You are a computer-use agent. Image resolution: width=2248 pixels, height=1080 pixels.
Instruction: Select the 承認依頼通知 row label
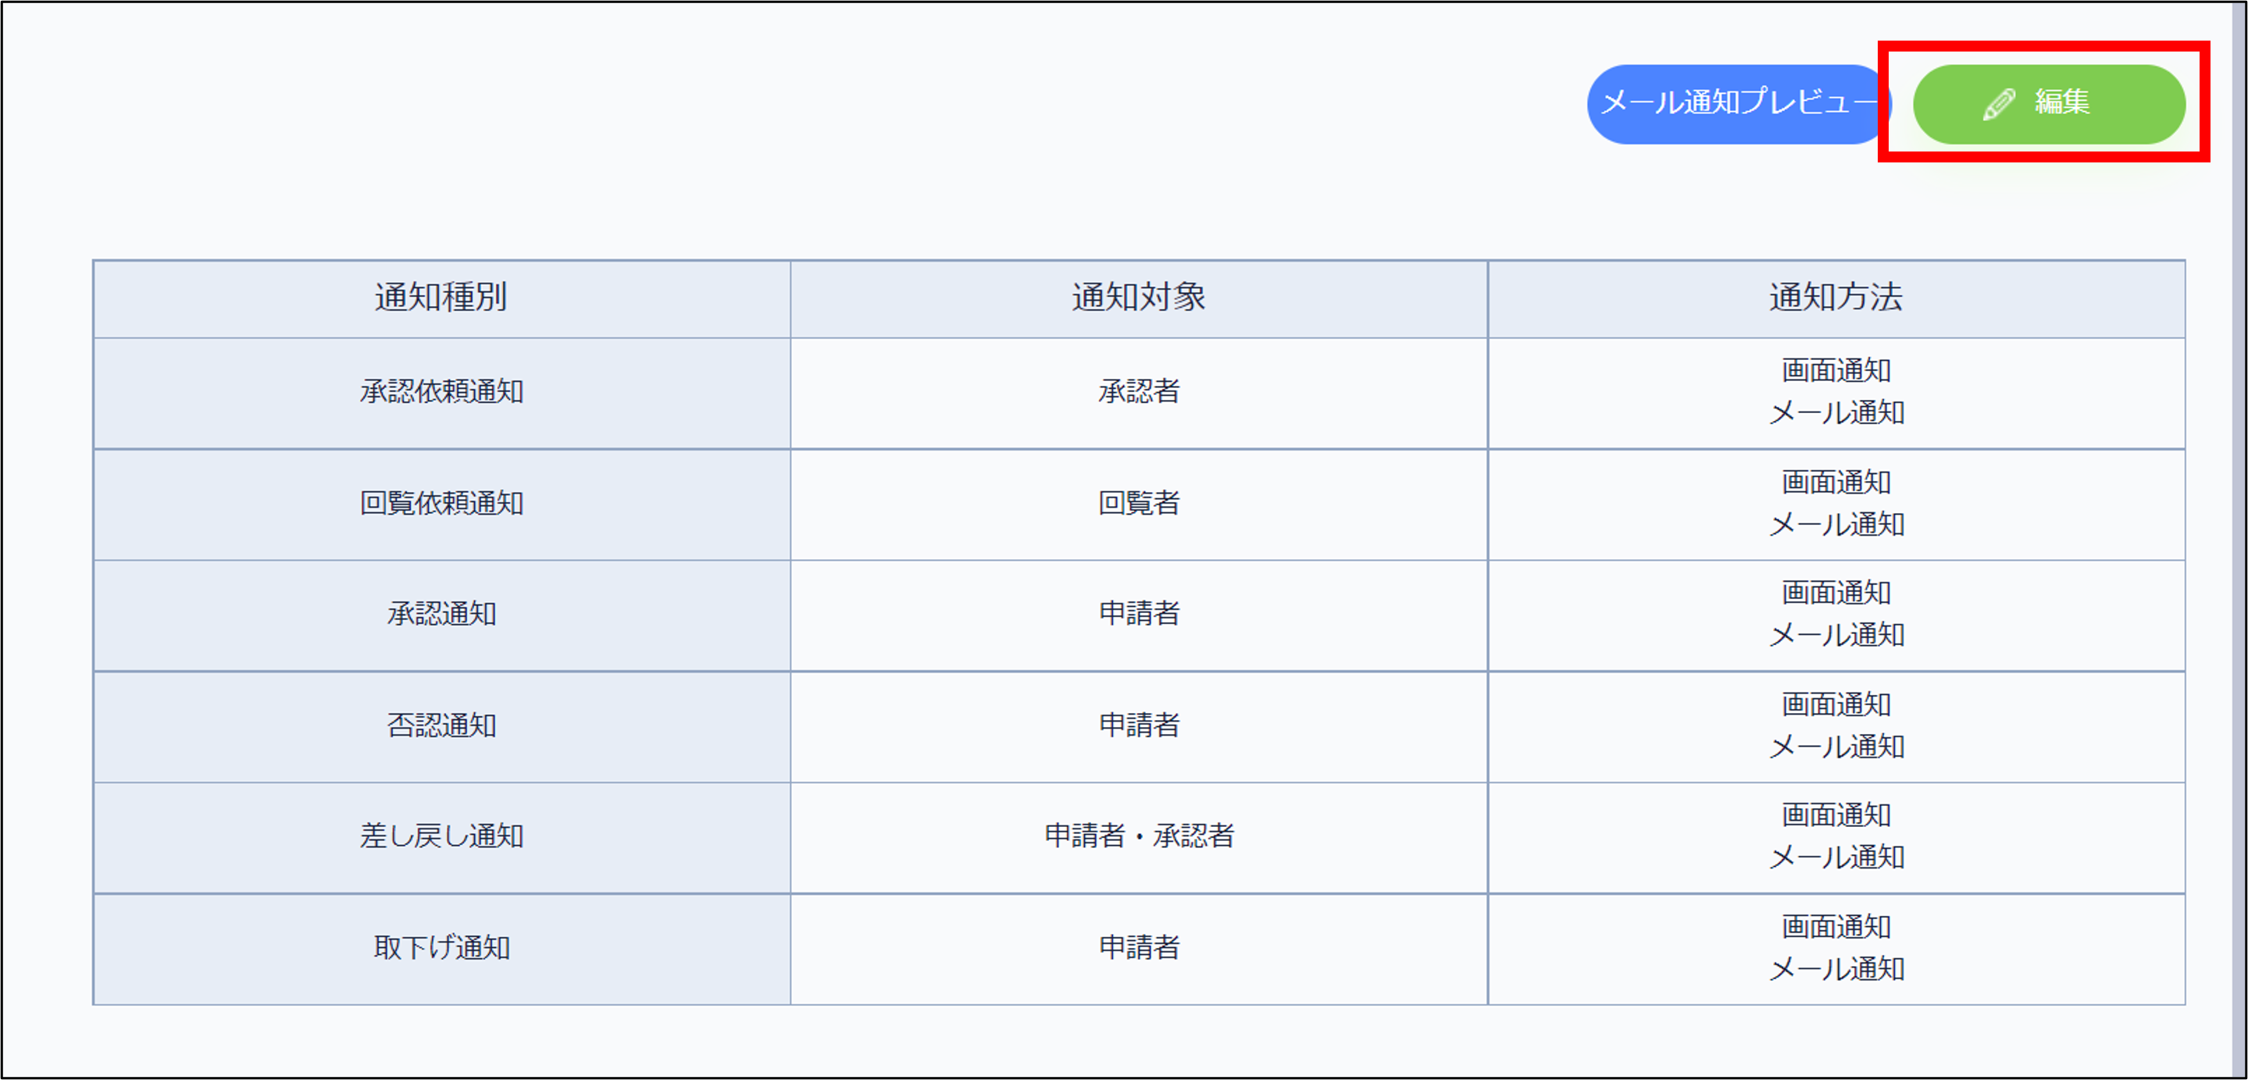[441, 392]
